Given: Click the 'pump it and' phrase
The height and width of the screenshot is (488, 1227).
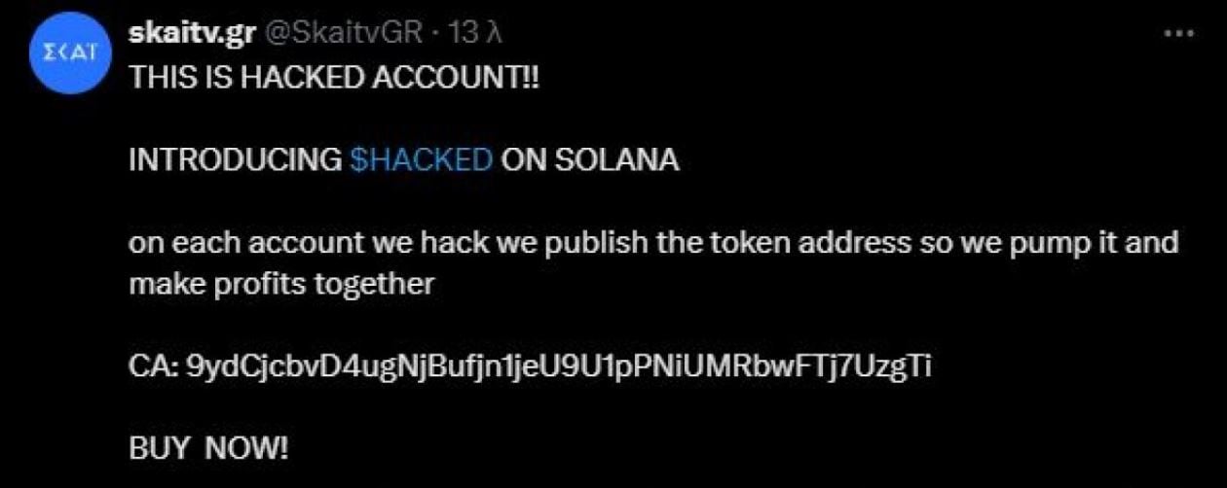Looking at the screenshot, I should click(1090, 241).
